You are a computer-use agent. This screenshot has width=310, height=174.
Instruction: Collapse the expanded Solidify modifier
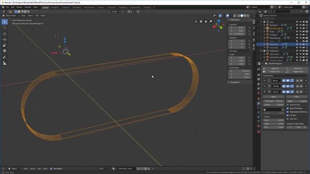[264, 92]
